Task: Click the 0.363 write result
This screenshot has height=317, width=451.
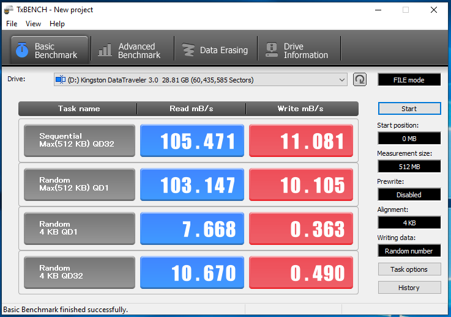Action: click(301, 228)
